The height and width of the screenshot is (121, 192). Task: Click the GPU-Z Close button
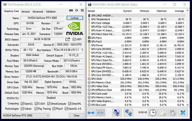[x=77, y=115]
